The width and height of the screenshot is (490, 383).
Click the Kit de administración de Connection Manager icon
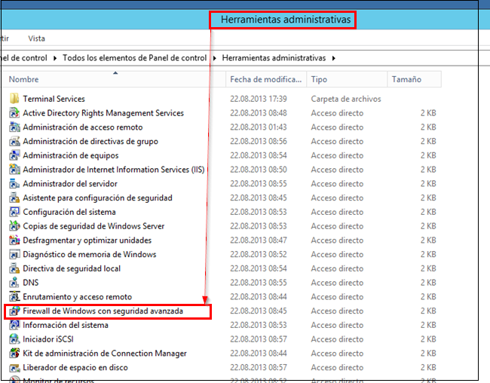(x=14, y=354)
